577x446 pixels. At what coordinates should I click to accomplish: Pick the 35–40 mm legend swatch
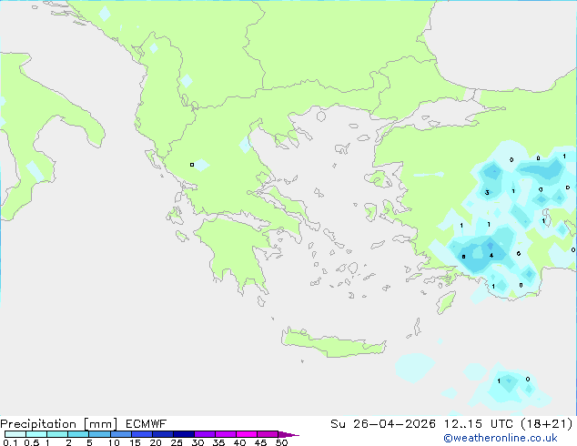[226, 434]
